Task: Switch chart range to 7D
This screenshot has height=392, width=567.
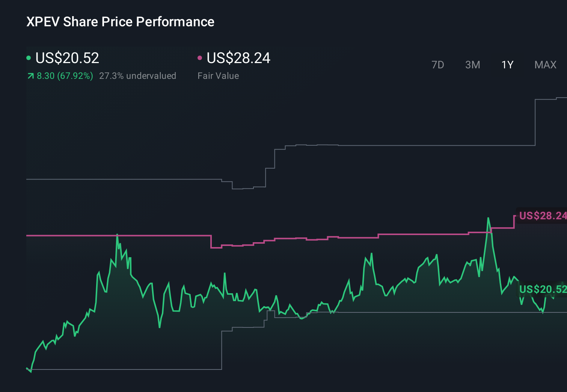Action: pos(437,65)
